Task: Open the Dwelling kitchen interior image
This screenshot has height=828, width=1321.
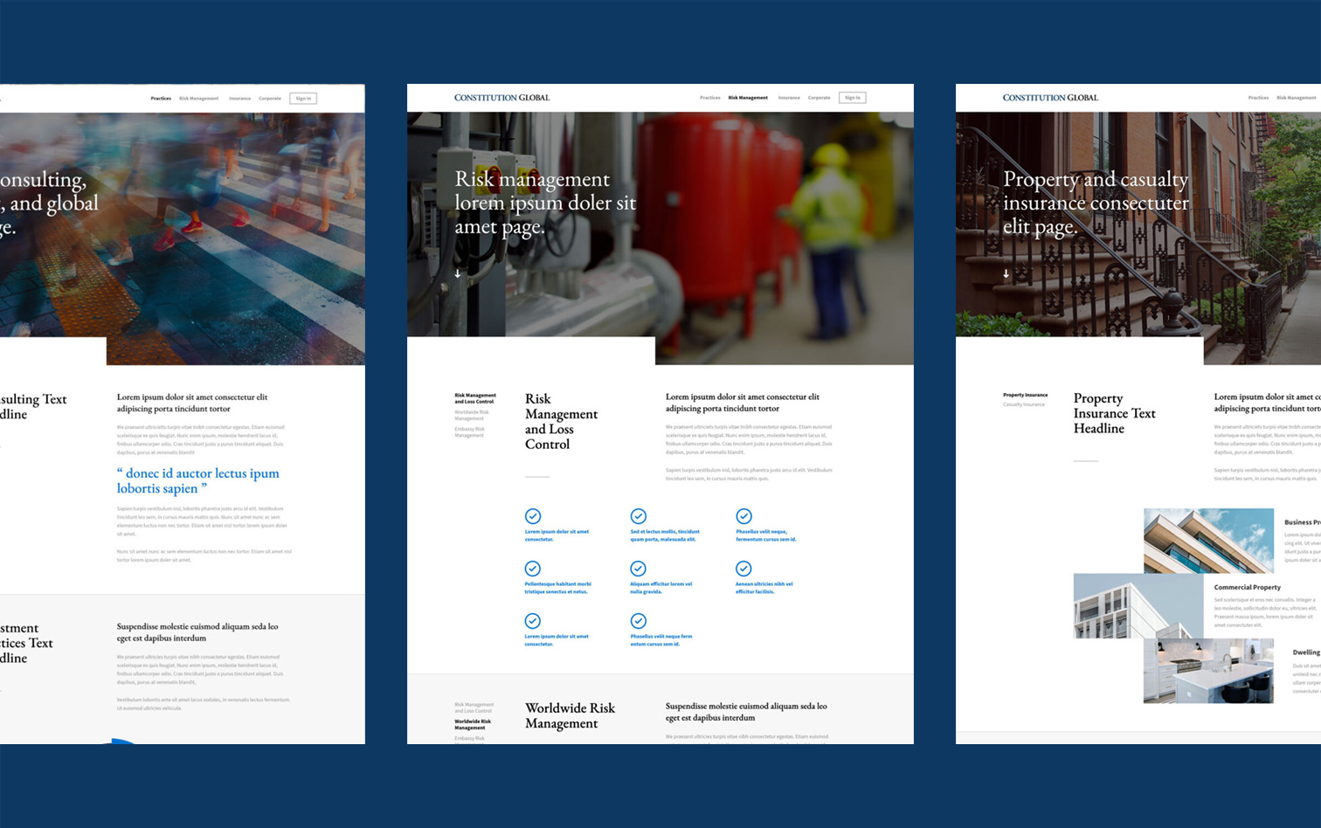Action: tap(1207, 671)
